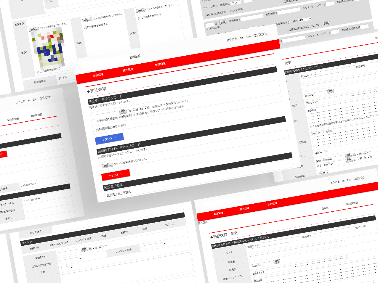Image resolution: width=378 pixels, height=283 pixels.
Task: Click calendar icon beside the 20161024 date field
Action: click(x=330, y=91)
